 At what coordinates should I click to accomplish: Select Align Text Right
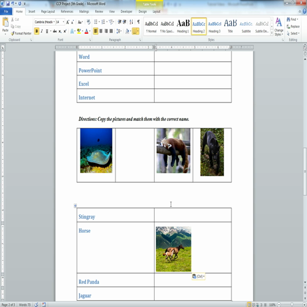coord(106,31)
